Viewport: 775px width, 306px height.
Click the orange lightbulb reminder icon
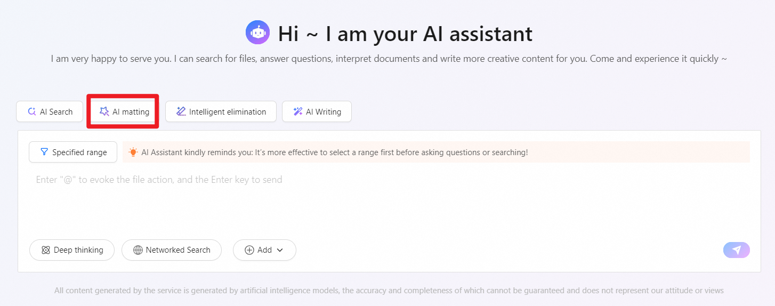click(133, 152)
